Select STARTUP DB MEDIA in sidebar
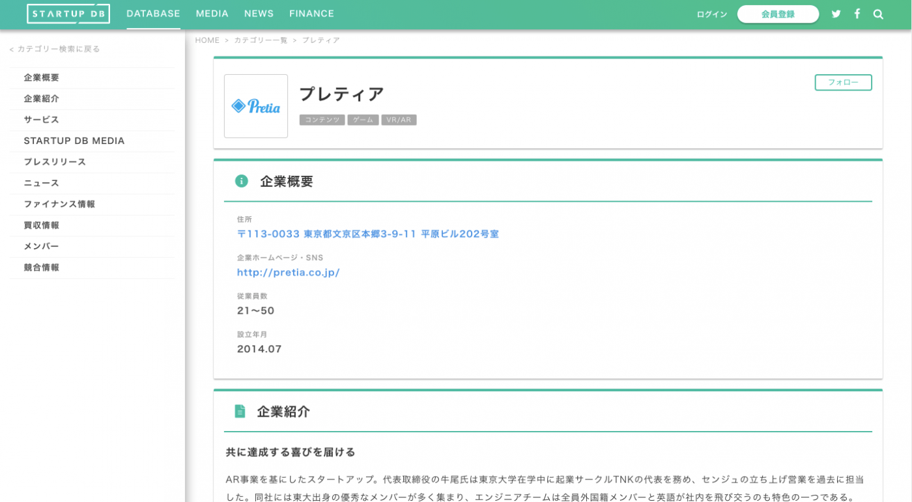Viewport: 912px width, 502px height. point(93,141)
